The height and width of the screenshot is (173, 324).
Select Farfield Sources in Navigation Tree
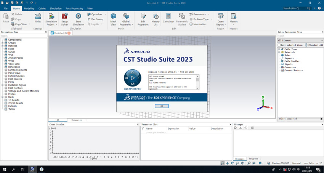pyautogui.click(x=16, y=76)
